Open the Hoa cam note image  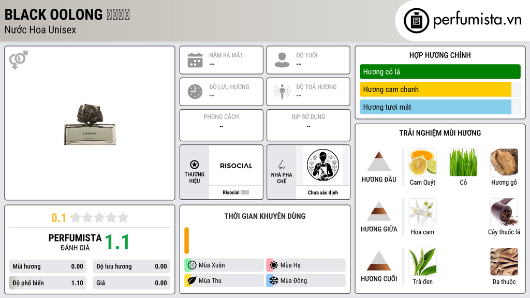pyautogui.click(x=422, y=212)
